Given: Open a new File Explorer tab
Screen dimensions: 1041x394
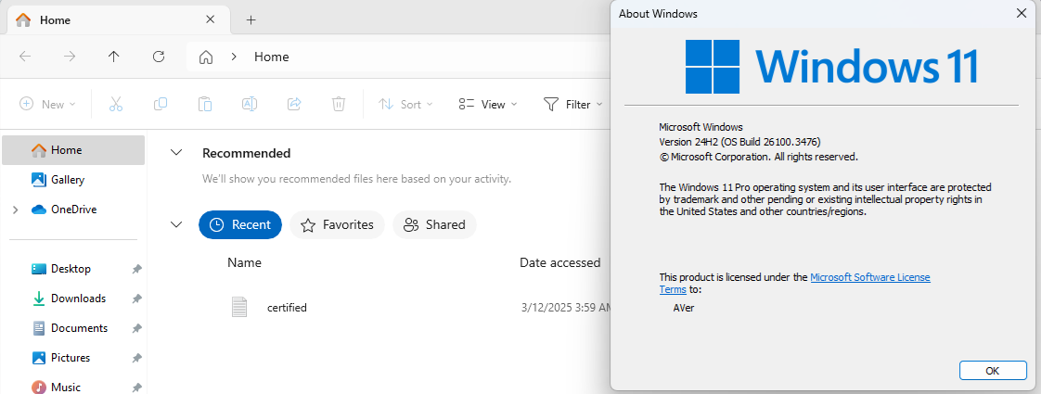Looking at the screenshot, I should pos(251,19).
